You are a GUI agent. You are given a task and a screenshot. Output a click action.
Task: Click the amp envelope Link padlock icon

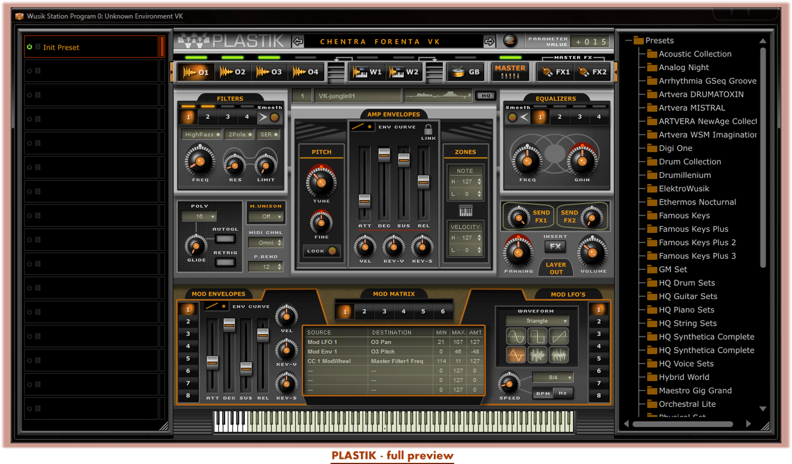pyautogui.click(x=428, y=129)
